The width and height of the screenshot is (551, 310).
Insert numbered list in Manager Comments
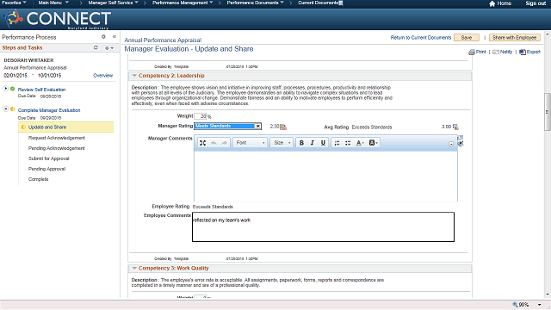[x=337, y=143]
